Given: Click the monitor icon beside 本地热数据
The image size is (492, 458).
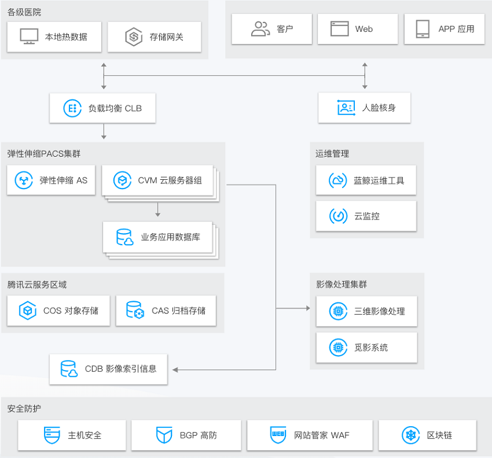Looking at the screenshot, I should [29, 36].
